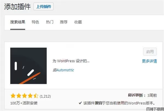This screenshot has width=164, height=111.
Task: Open the 收藏 favorites tab
Action: (78, 22)
